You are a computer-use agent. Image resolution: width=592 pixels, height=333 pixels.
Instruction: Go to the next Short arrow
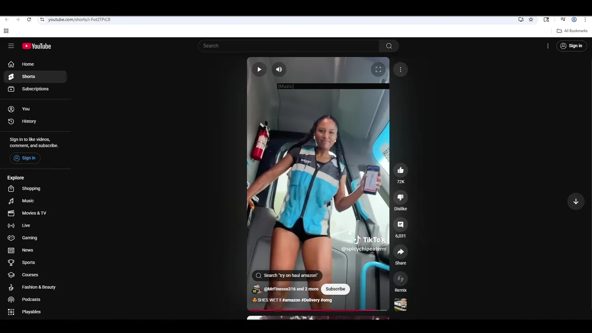576,201
